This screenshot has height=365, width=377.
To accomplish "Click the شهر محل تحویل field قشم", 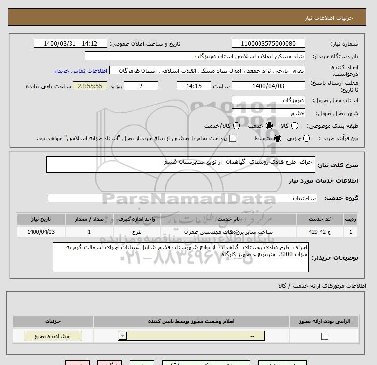I will pos(268,113).
